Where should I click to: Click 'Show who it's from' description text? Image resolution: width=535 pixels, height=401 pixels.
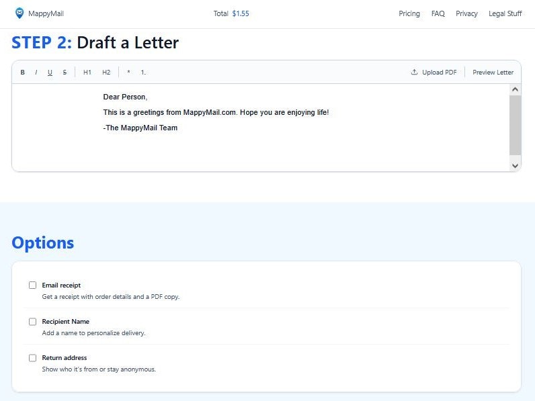pos(99,369)
